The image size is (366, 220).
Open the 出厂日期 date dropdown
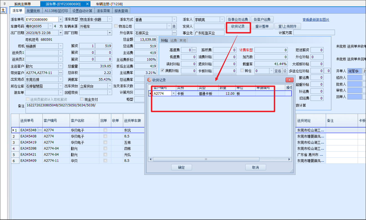click(61, 33)
